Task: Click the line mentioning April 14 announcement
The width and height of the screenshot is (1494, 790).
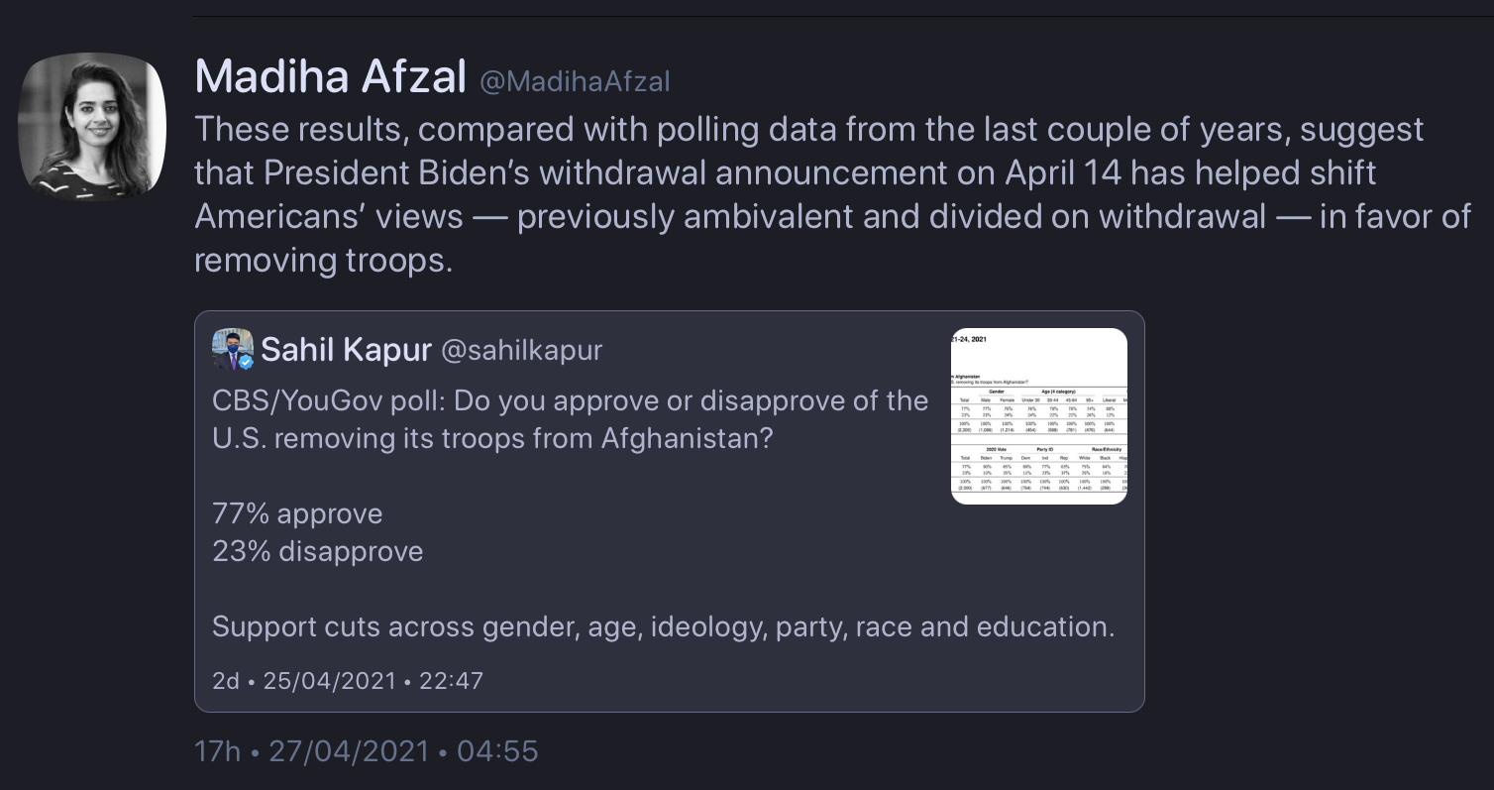Action: (x=786, y=172)
